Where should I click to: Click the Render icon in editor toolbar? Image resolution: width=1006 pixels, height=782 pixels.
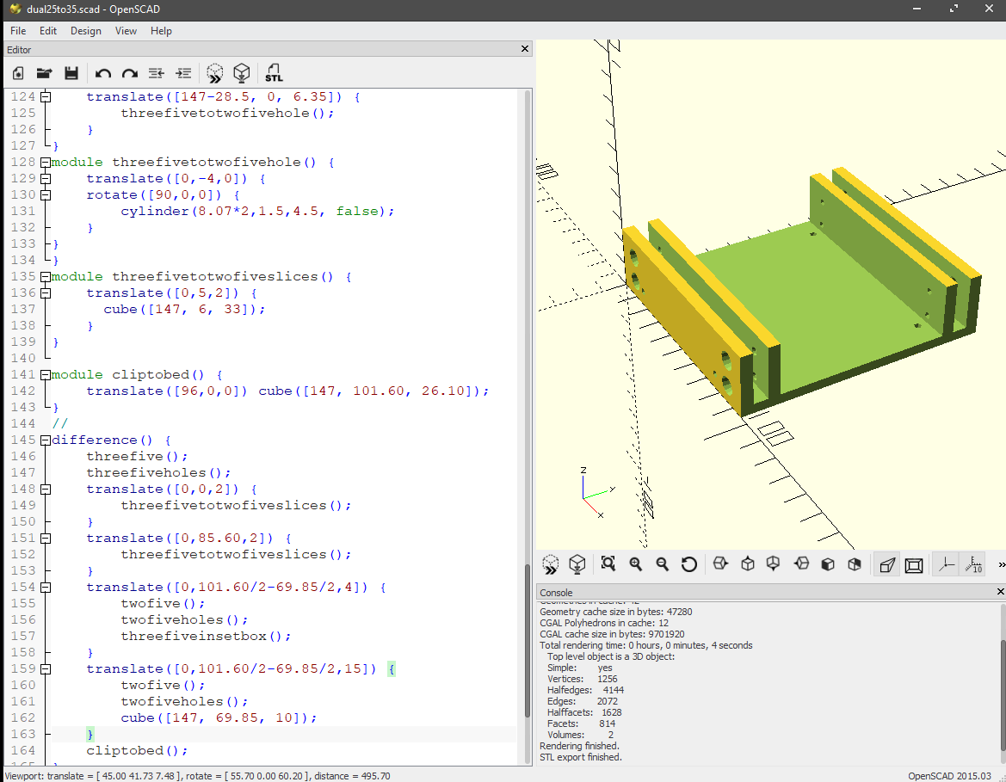(x=242, y=73)
